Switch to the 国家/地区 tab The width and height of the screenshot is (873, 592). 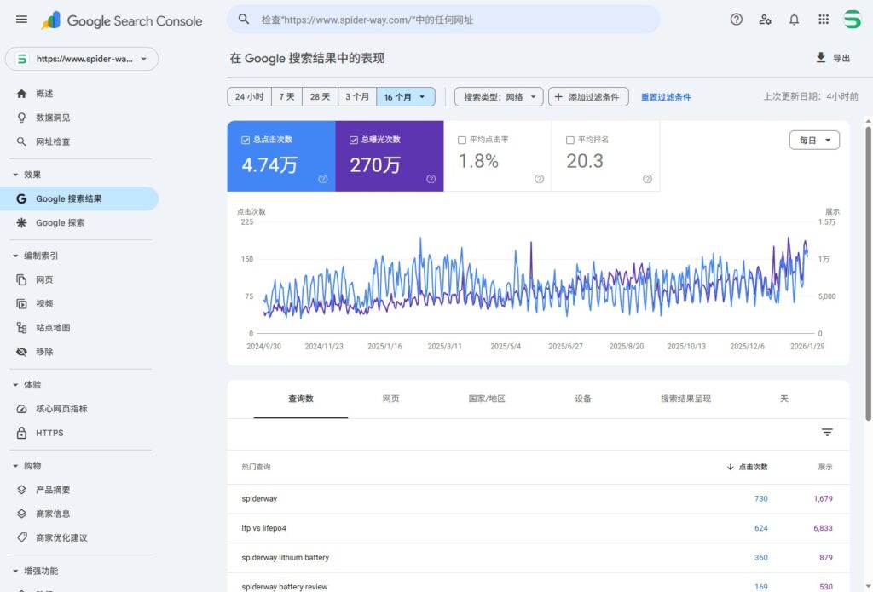click(487, 399)
